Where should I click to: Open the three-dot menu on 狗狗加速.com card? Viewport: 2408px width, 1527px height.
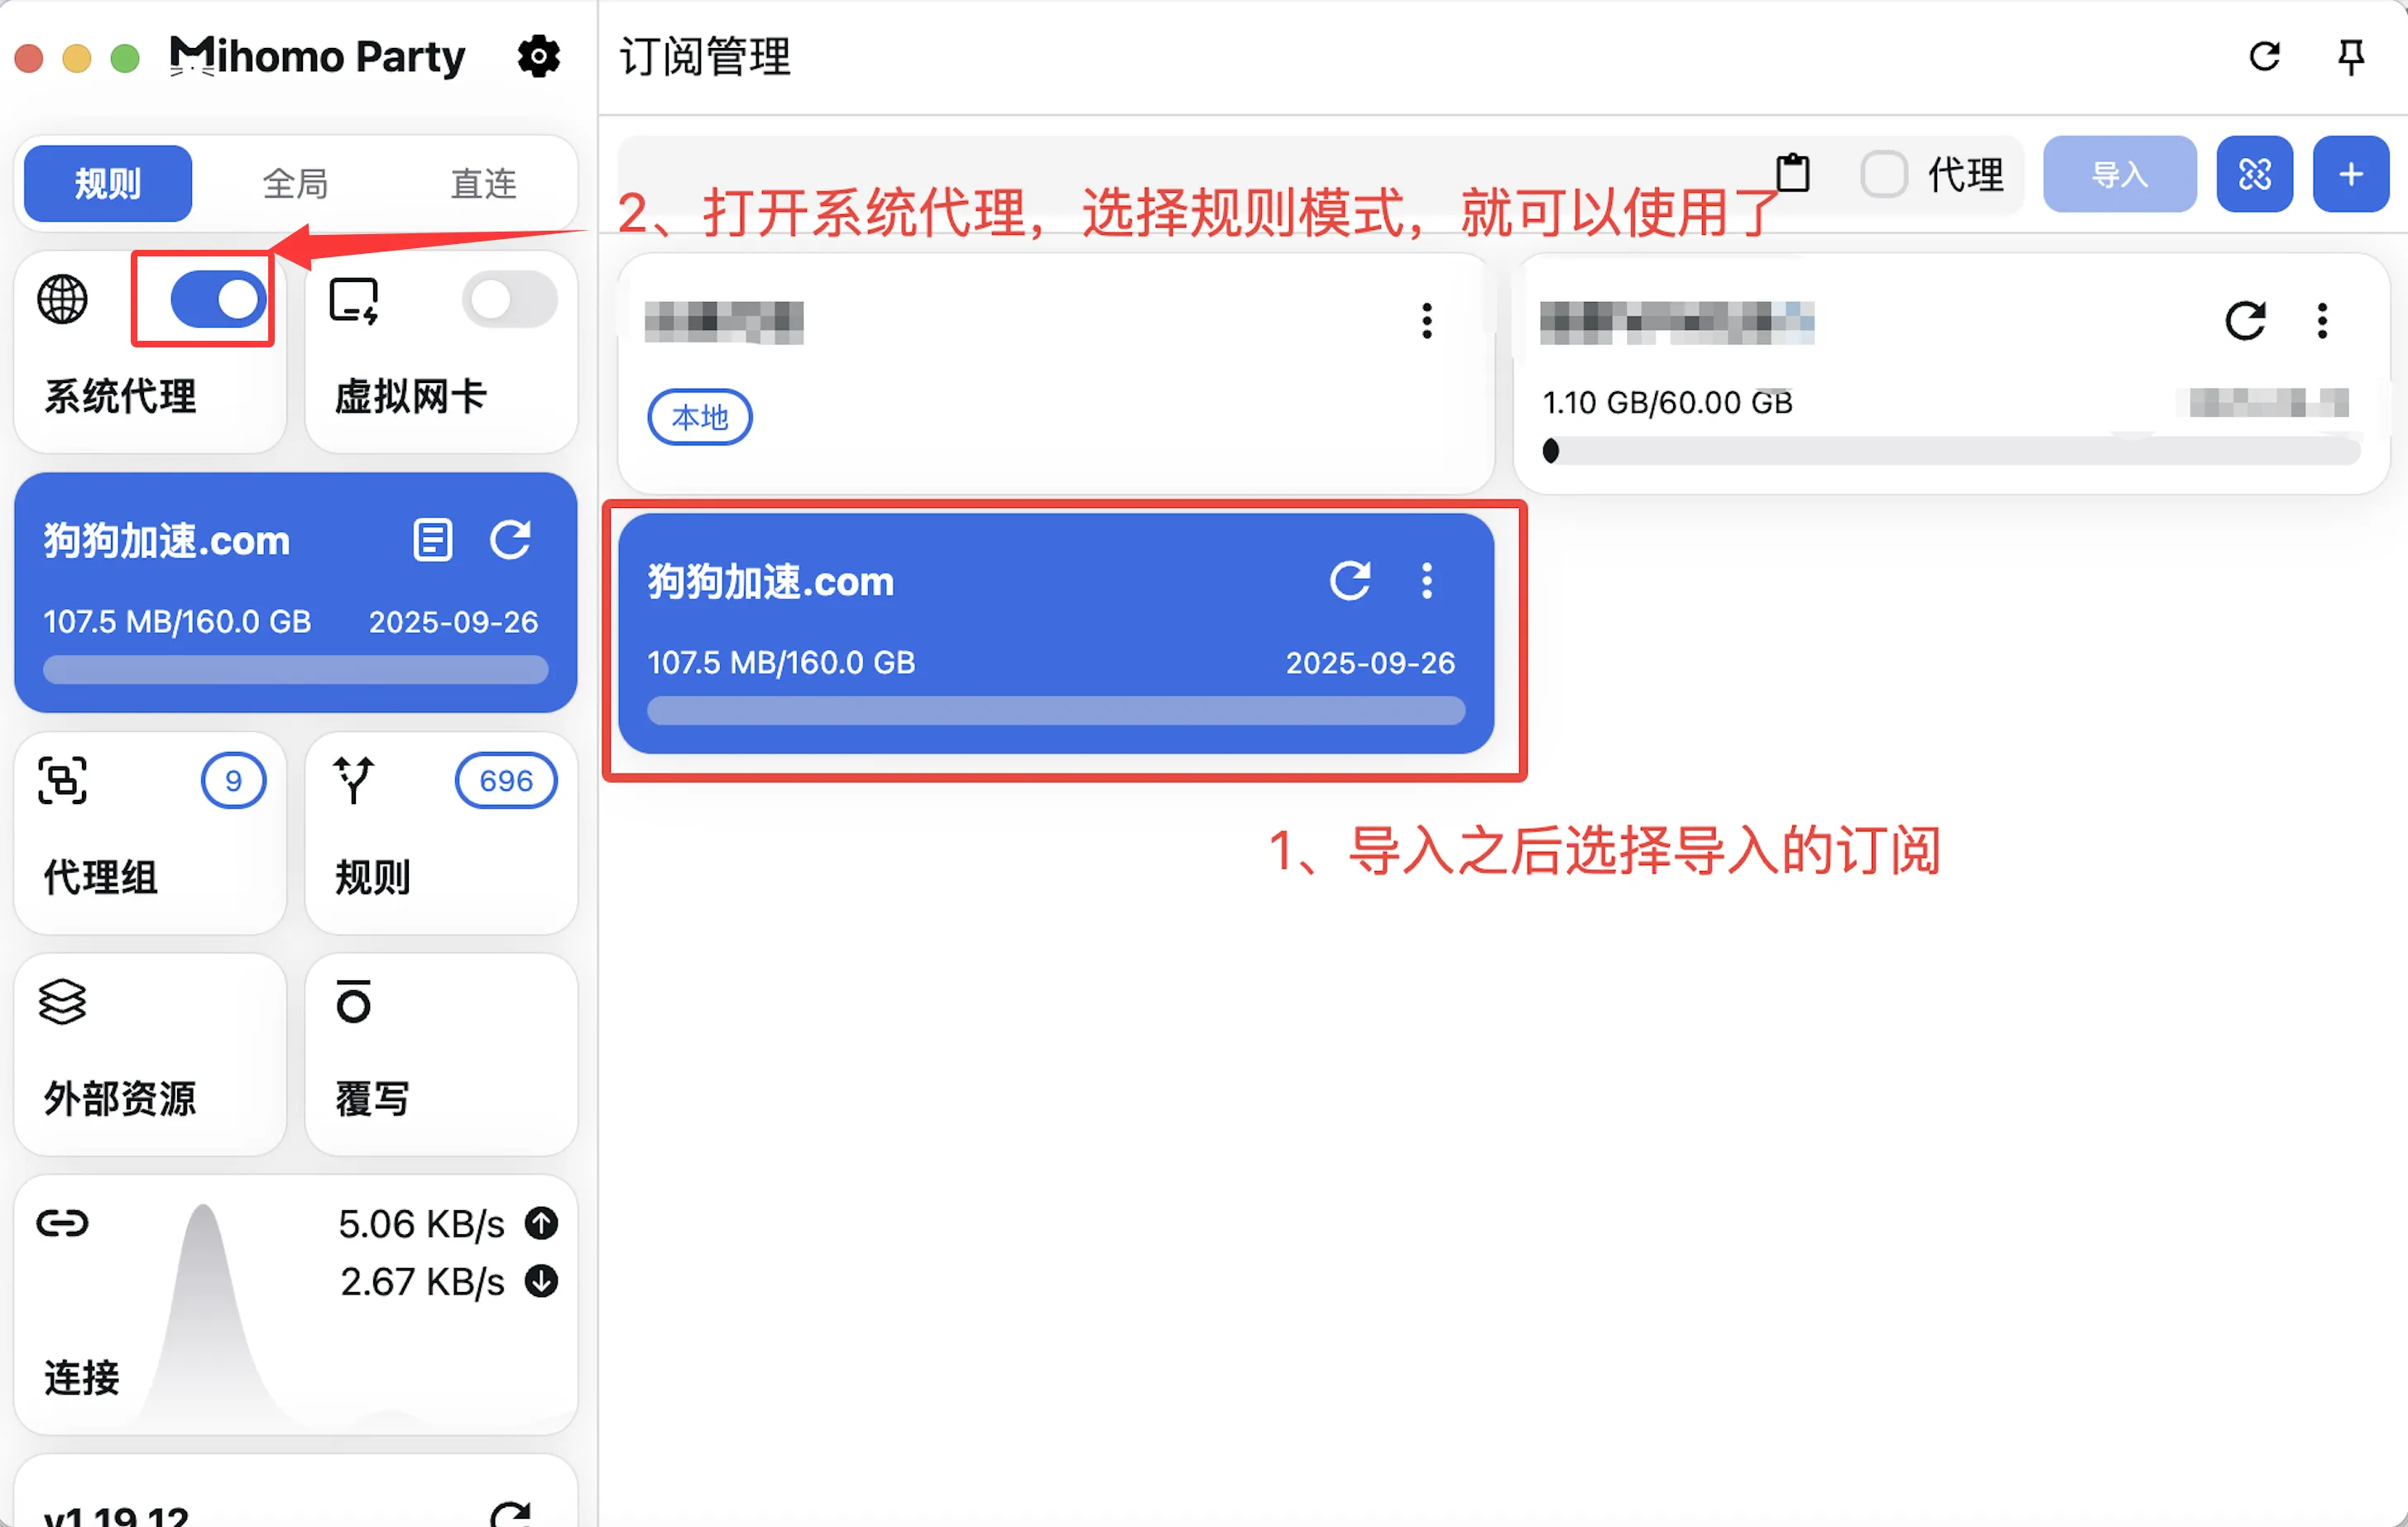click(x=1427, y=581)
